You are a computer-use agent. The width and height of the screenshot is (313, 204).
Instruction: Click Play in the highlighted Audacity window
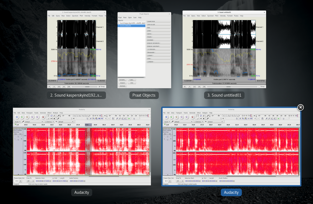click(171, 117)
